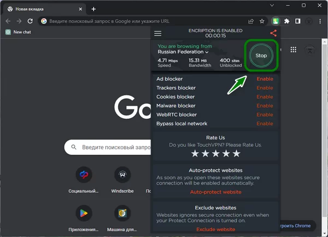Viewport: 328px width, 237px height.
Task: Open the Windscribe shortcut
Action: 122,175
